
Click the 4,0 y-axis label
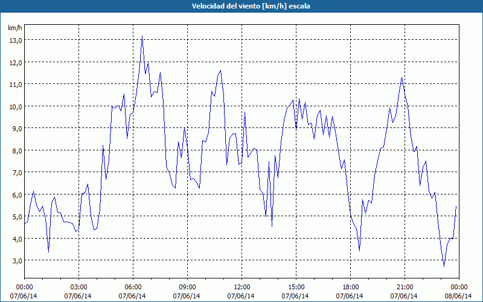(x=17, y=239)
